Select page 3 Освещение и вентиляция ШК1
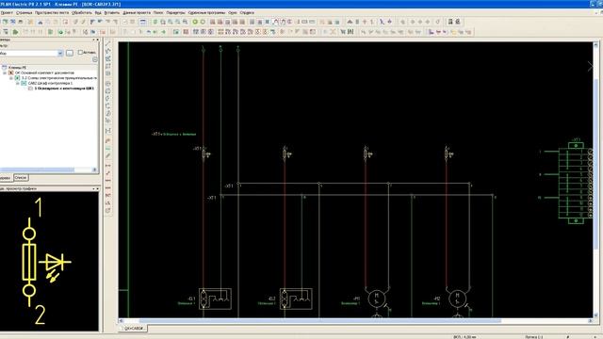Image resolution: width=603 pixels, height=339 pixels. coord(64,89)
